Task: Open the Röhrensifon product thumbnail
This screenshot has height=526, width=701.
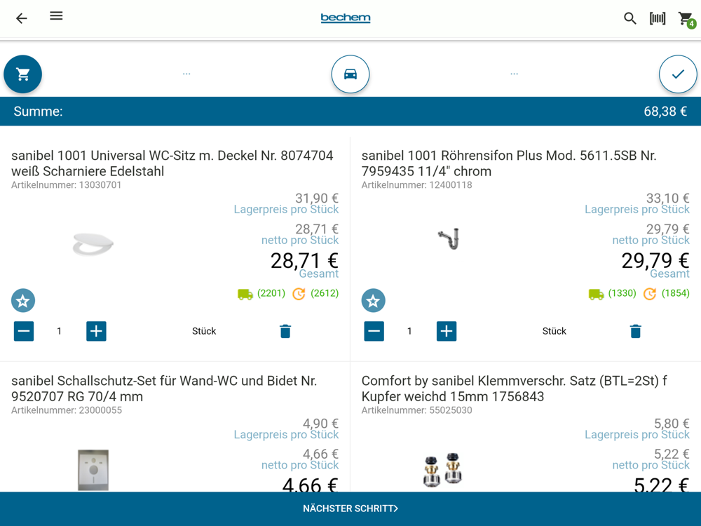Action: click(x=449, y=239)
